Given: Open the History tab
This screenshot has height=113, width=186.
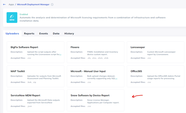Looking at the screenshot, I should (x=69, y=34).
